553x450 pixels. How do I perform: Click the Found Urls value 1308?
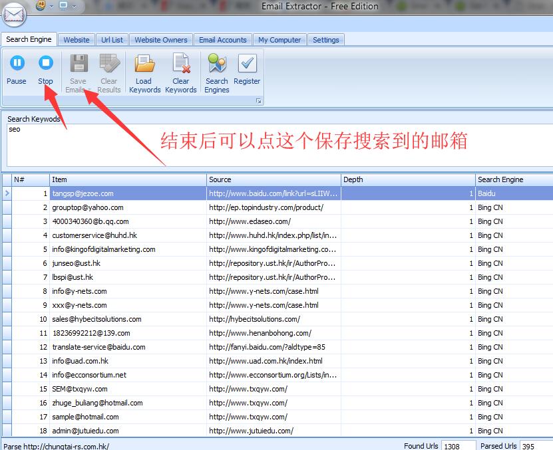(458, 446)
